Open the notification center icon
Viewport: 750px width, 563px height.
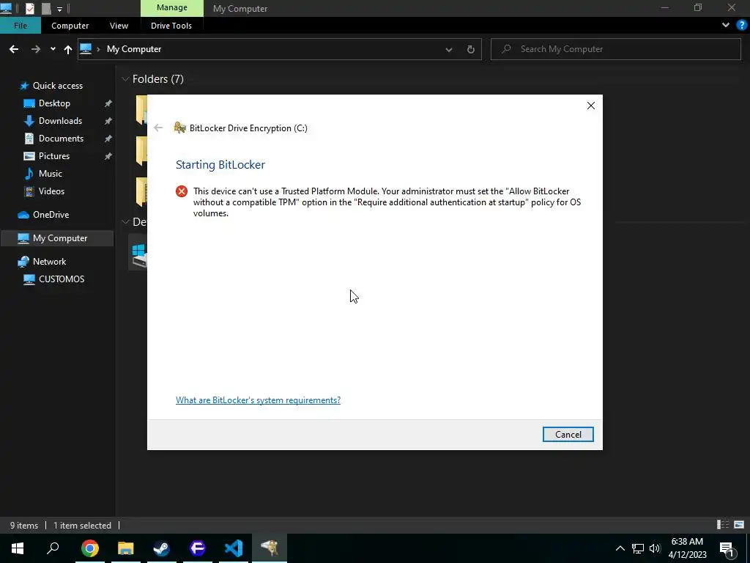[x=727, y=548]
